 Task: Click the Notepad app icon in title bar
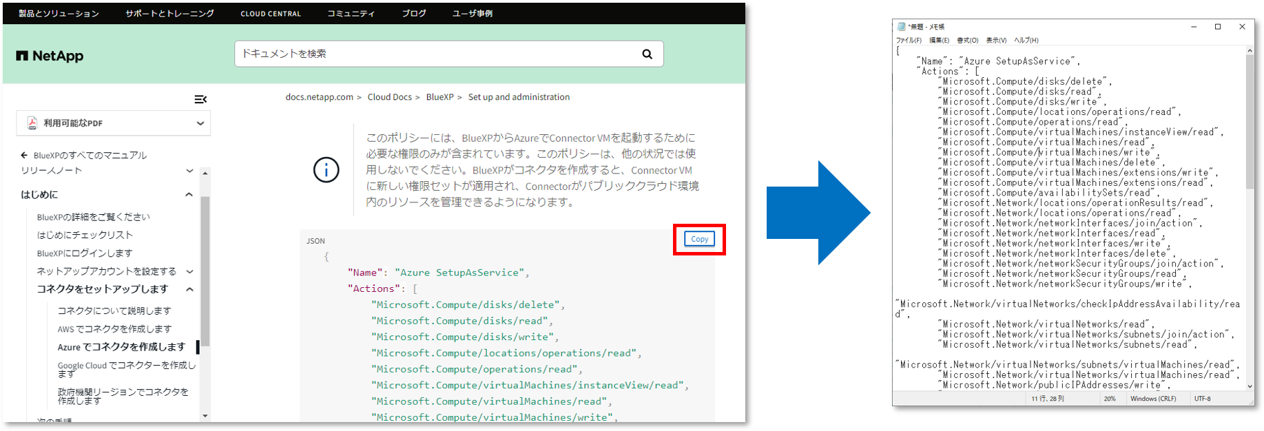tap(901, 27)
